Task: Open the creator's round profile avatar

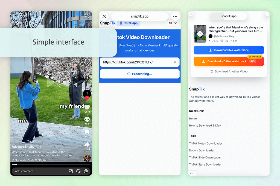Action: 87,93
